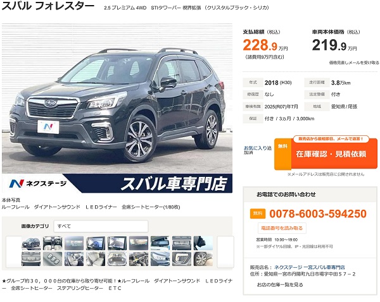The width and height of the screenshot is (380, 302).
Task: Select the window switch panel thumbnail
Action: [53, 259]
